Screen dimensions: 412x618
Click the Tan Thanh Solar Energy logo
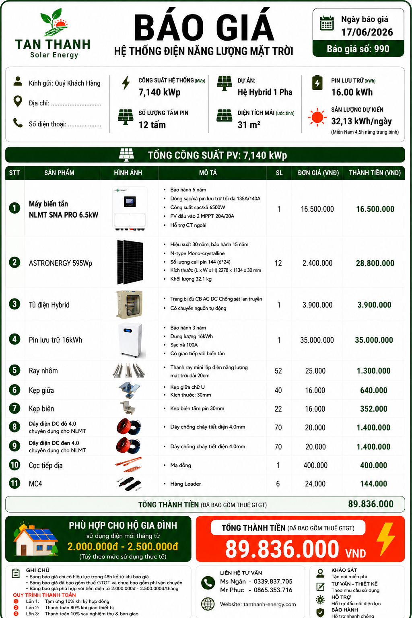(53, 33)
